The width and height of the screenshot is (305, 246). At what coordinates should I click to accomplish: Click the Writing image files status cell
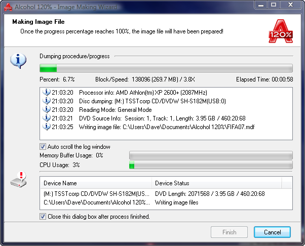click(x=177, y=202)
